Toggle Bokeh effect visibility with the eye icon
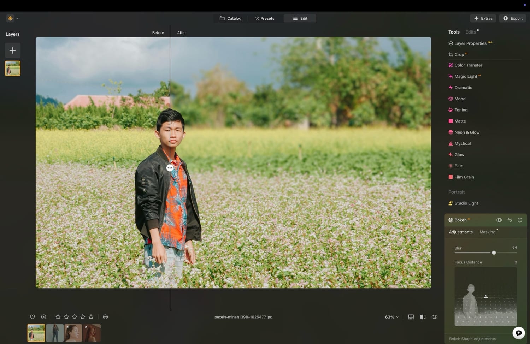 [x=499, y=220]
